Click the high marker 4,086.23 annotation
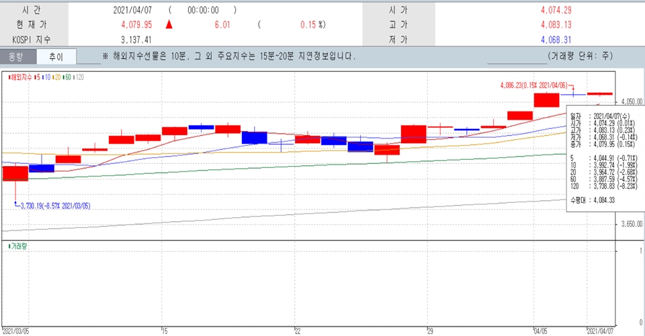This screenshot has height=336, width=645. tap(534, 85)
